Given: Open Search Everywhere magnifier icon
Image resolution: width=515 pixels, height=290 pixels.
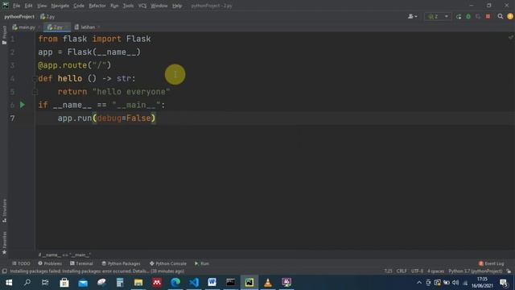Looking at the screenshot, I should tap(501, 16).
